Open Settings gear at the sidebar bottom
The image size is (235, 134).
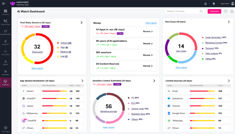point(5,128)
